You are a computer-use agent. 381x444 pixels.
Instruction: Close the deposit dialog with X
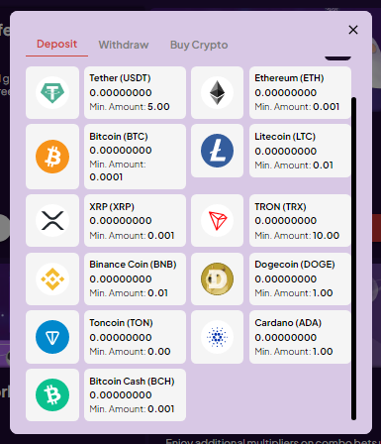click(x=353, y=30)
